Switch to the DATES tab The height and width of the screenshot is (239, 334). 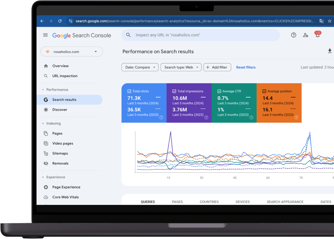click(x=326, y=202)
